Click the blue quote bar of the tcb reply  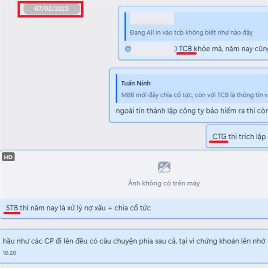(125, 26)
